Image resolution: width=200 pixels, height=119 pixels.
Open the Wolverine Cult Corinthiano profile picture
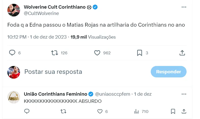(x=14, y=10)
